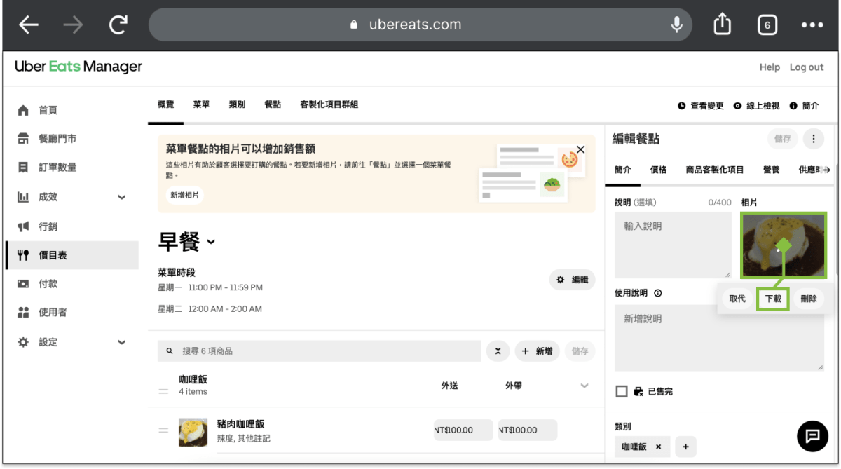Click the 新增相片 button in the banner
Viewport: 841px width, 469px height.
(x=184, y=195)
